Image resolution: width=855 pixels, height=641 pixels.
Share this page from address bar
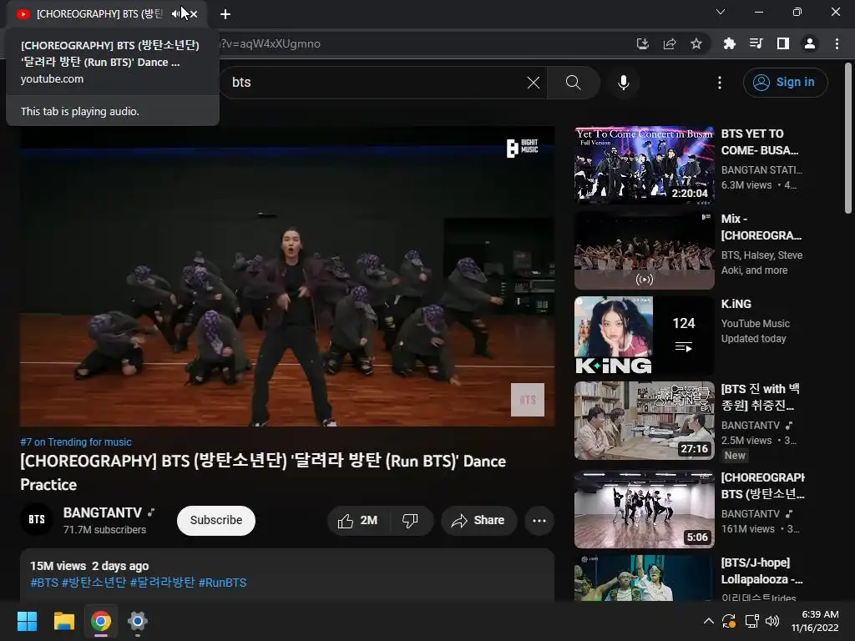(670, 43)
